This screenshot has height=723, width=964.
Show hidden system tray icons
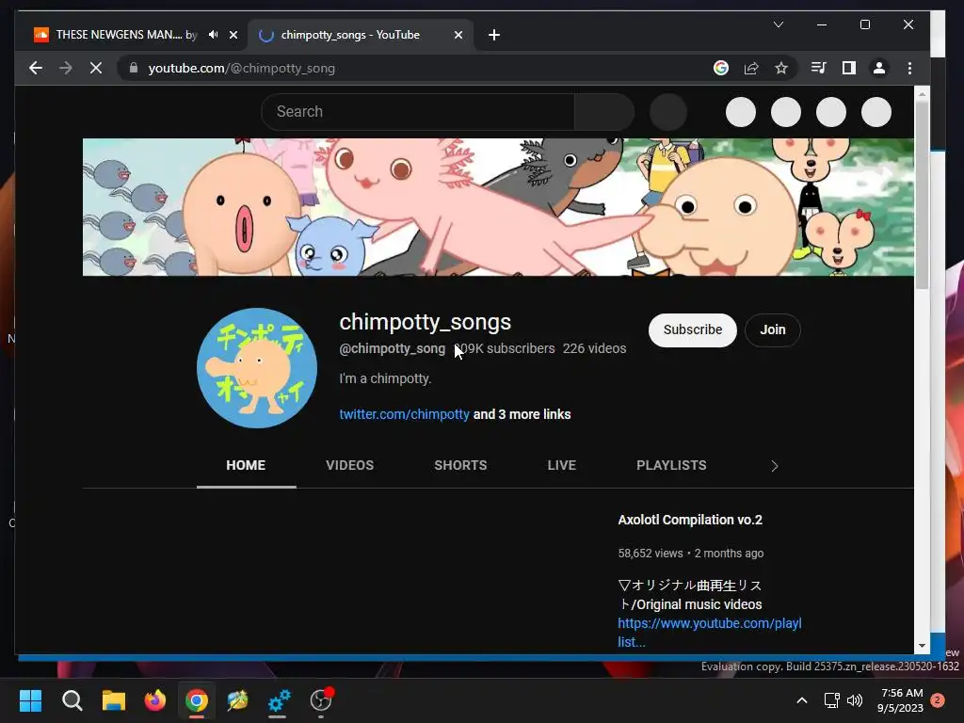[802, 700]
